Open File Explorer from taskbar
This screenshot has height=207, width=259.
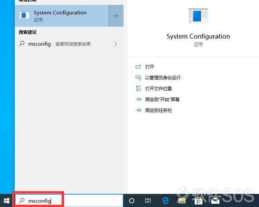click(x=182, y=201)
